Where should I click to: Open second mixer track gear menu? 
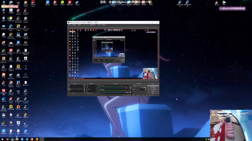pyautogui.click(x=130, y=92)
